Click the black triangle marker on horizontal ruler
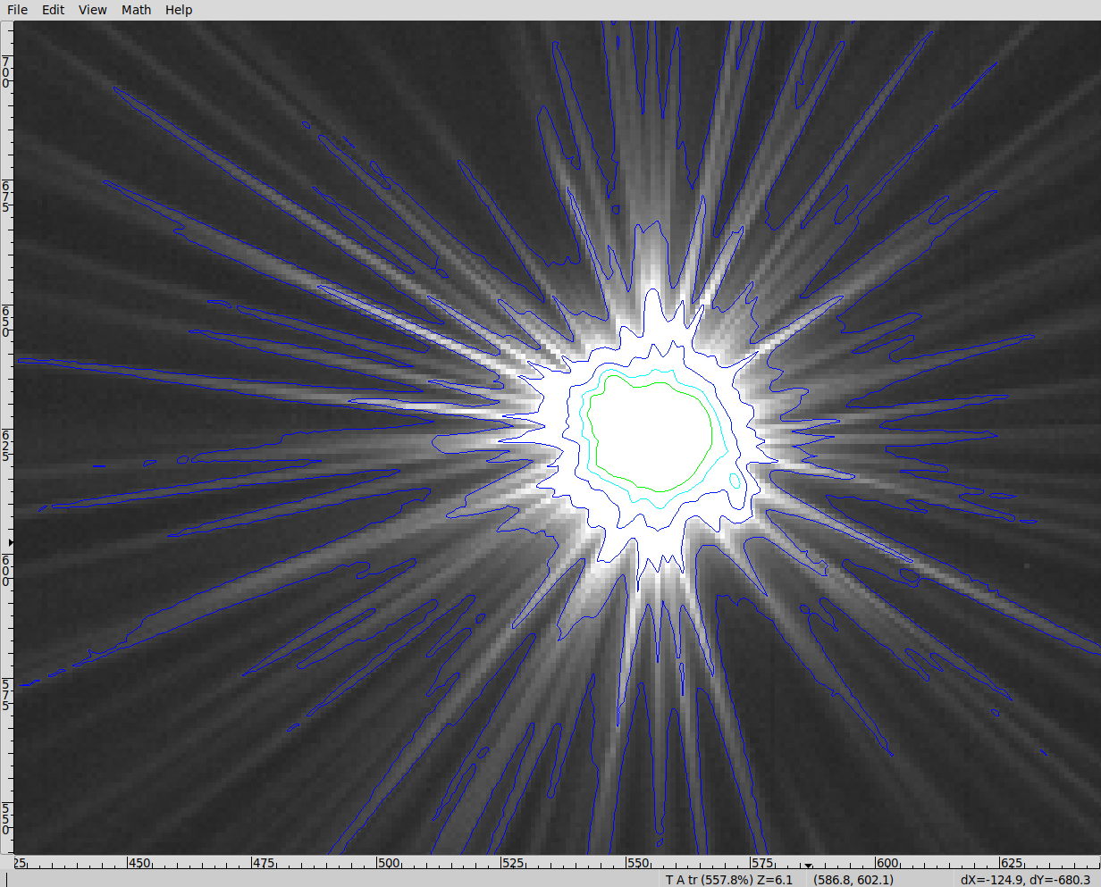The image size is (1101, 887). pyautogui.click(x=808, y=866)
